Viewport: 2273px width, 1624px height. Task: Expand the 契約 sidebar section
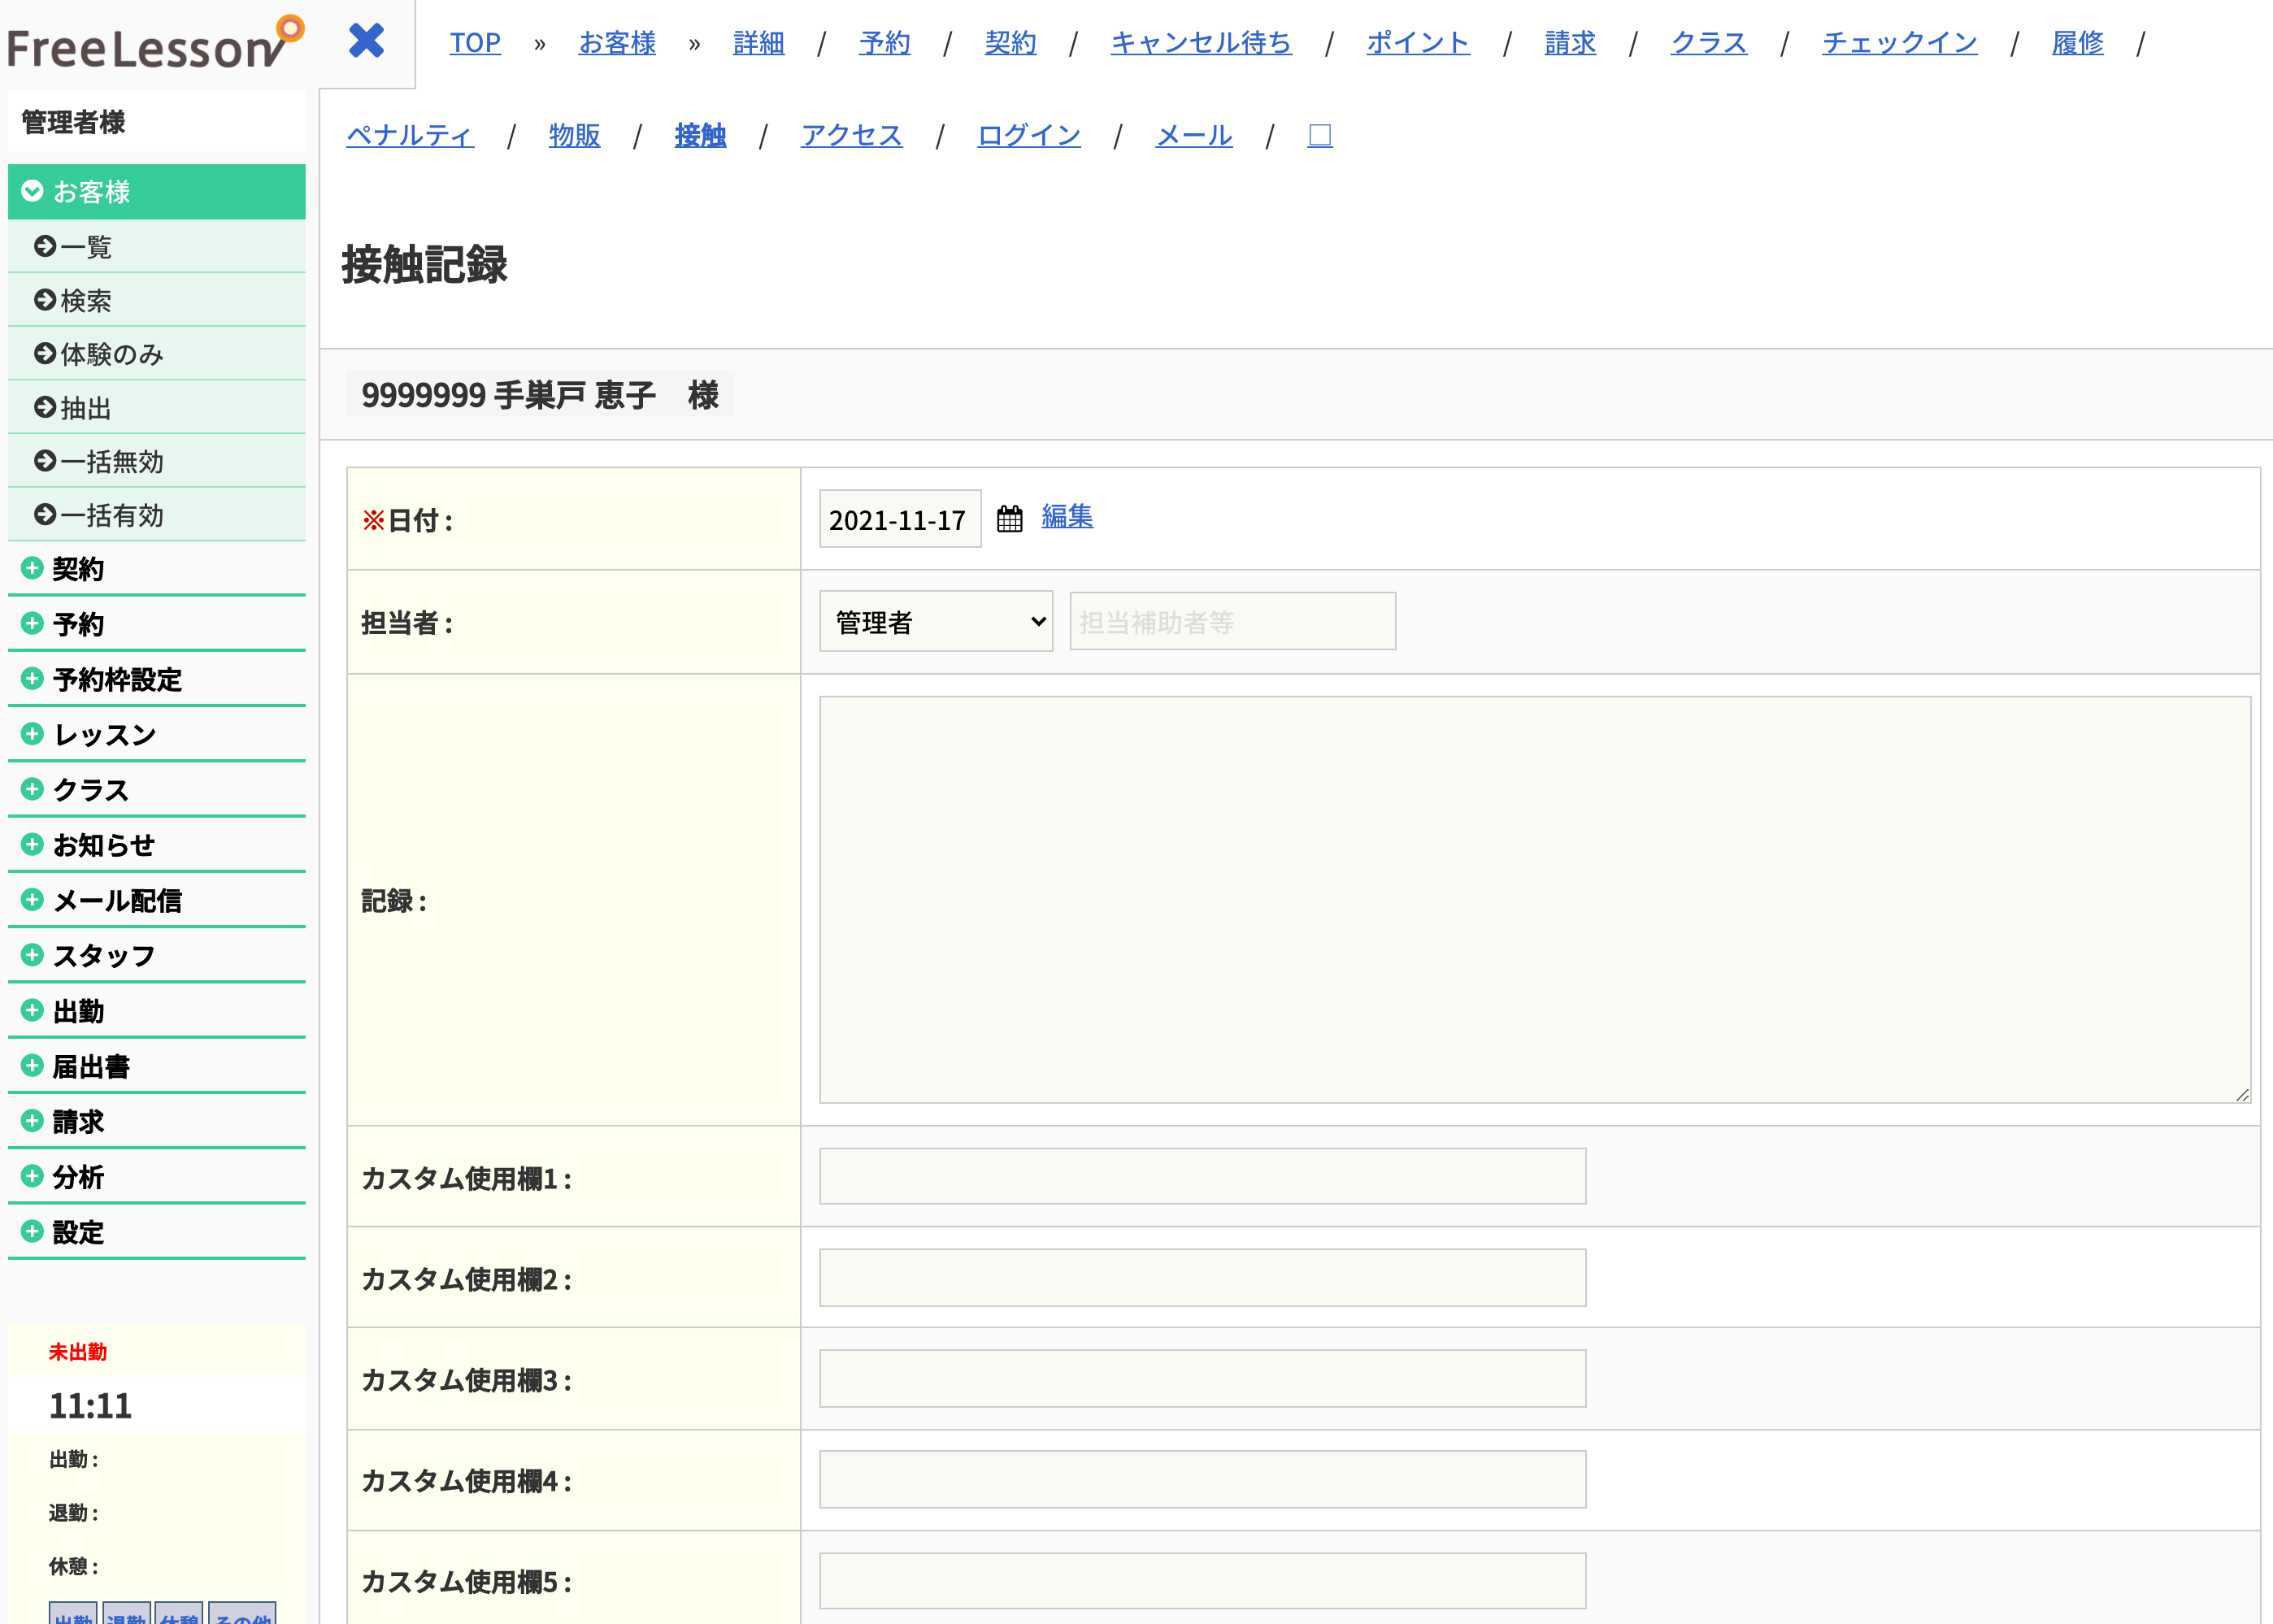(156, 569)
